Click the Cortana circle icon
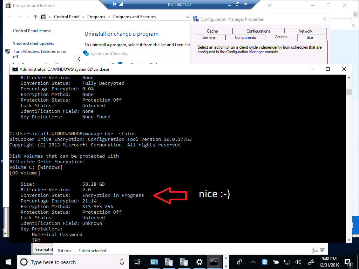Screen dimensions: 359x269 [24, 262]
